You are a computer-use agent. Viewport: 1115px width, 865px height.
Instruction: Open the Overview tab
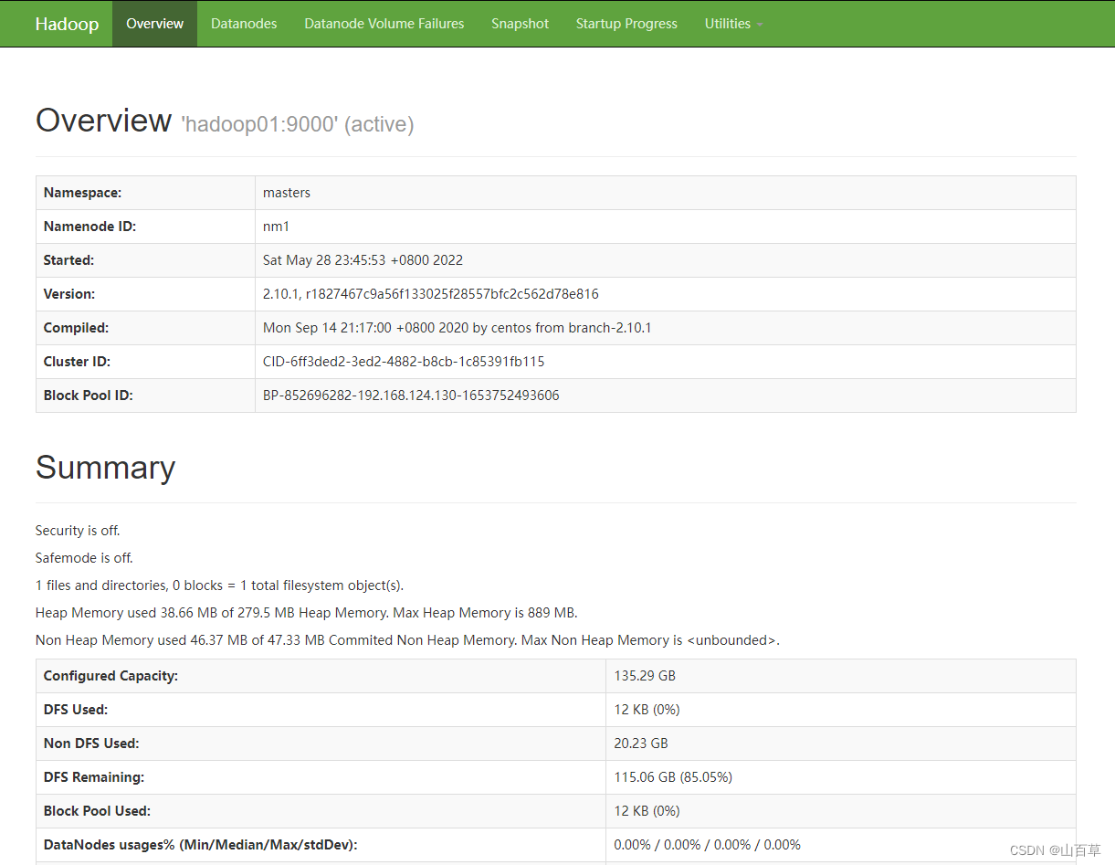coord(154,24)
